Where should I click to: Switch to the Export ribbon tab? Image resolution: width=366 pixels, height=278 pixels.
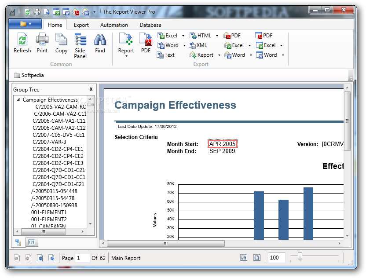(81, 25)
